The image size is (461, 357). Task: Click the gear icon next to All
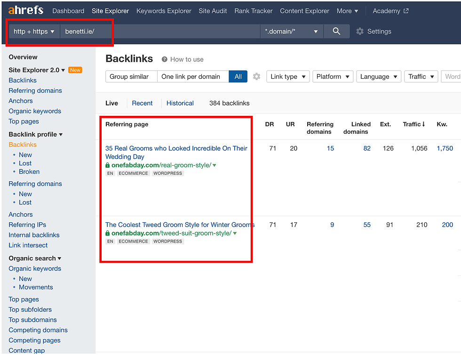point(257,76)
